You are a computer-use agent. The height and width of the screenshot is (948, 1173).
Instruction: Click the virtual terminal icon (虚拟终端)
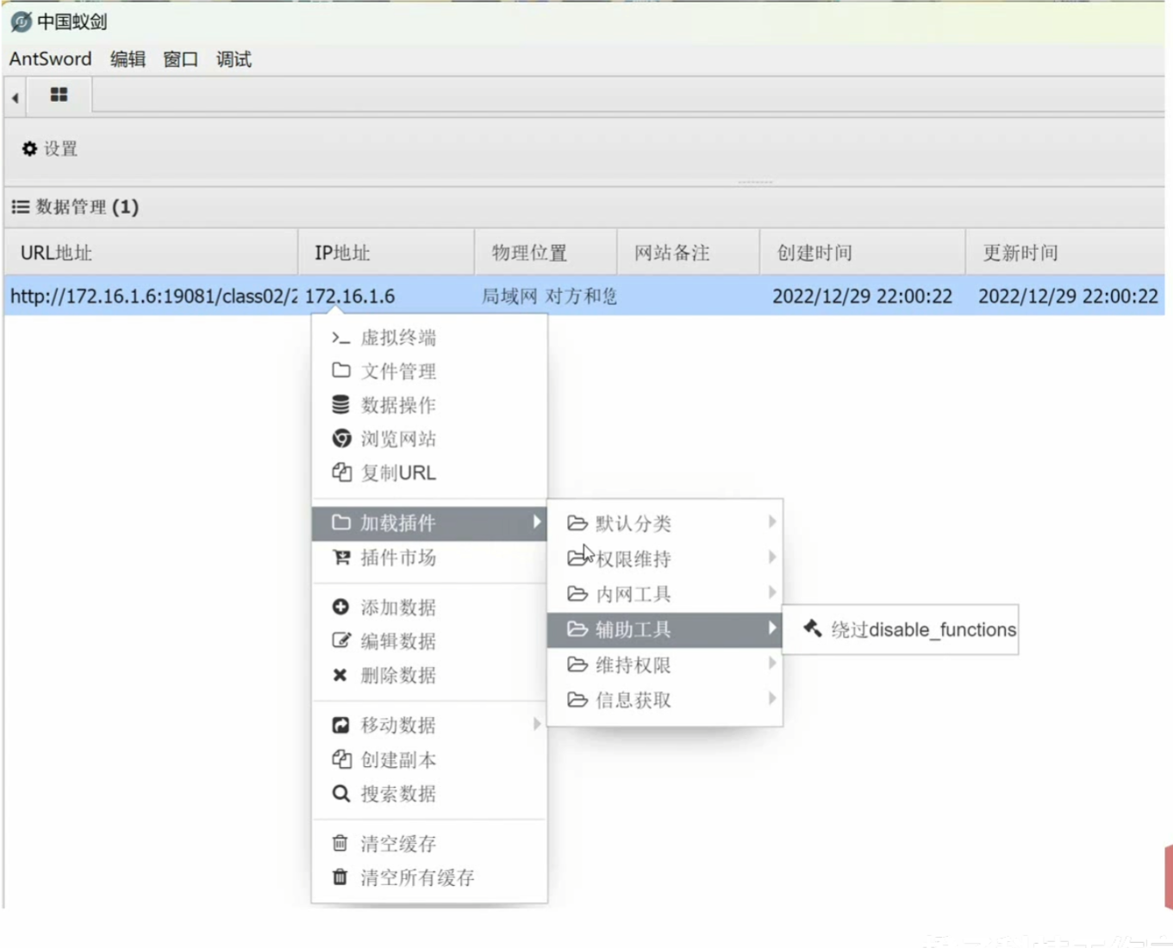(x=340, y=338)
